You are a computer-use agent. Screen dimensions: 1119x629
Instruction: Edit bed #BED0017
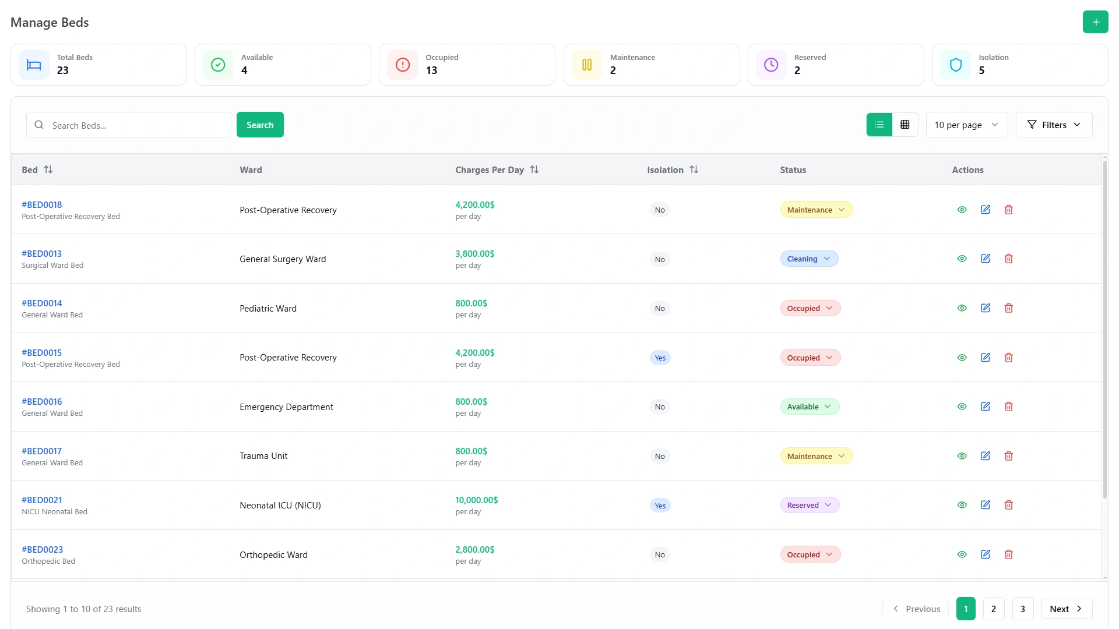coord(985,456)
